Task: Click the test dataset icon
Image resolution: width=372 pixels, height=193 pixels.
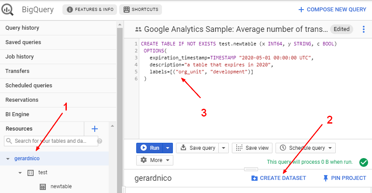Action: tap(31, 172)
